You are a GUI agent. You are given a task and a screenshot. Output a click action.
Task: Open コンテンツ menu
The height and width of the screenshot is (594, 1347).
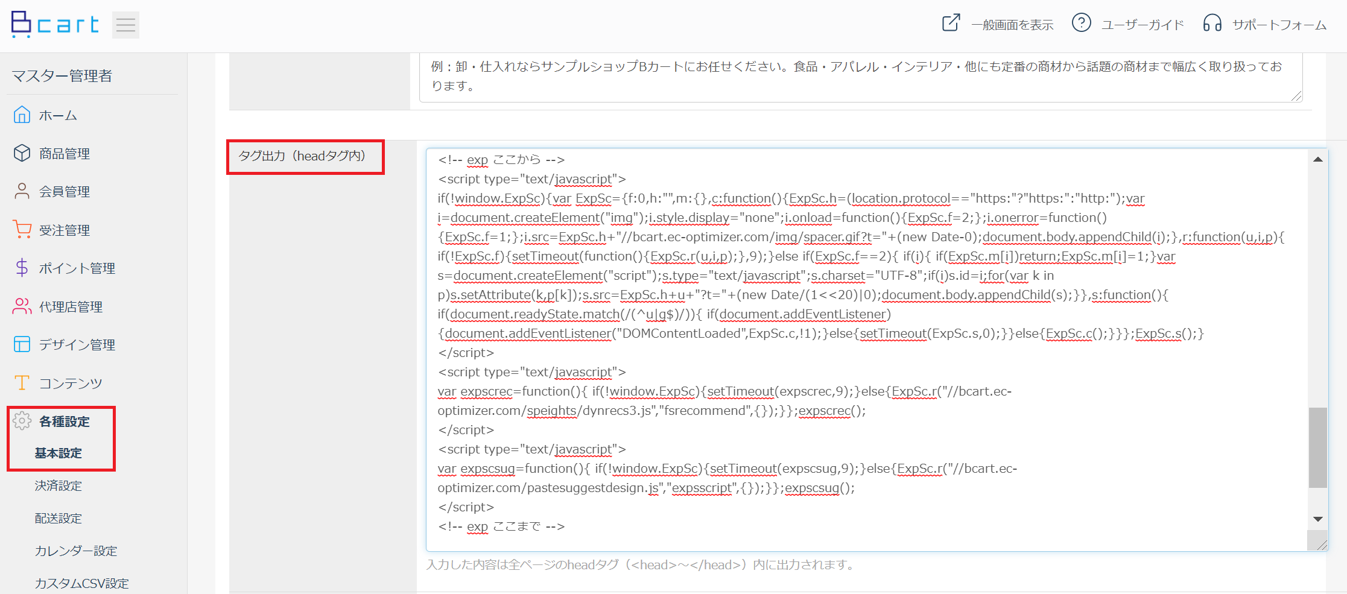[x=71, y=383]
